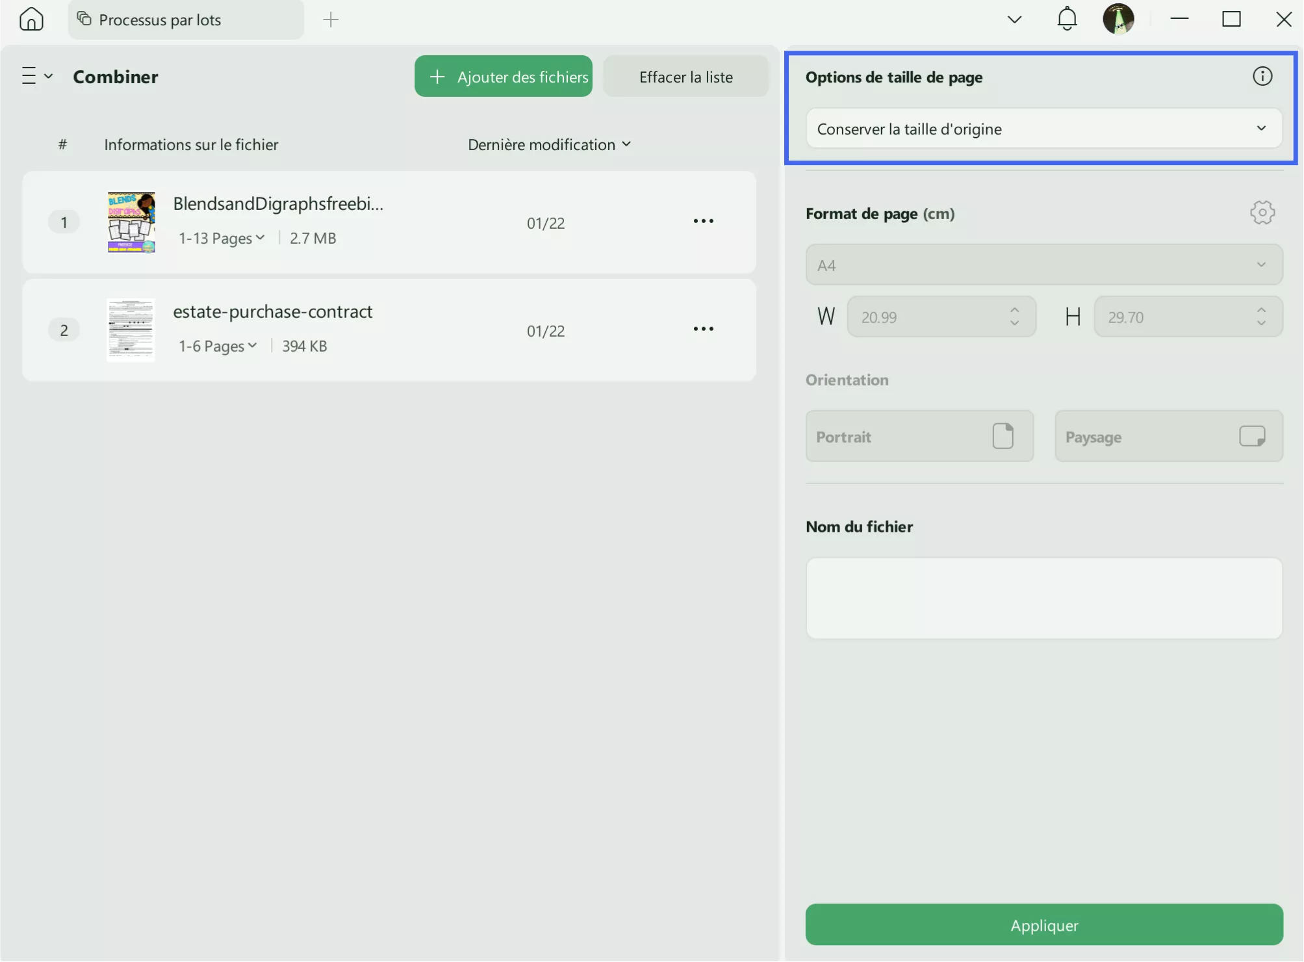
Task: Click the Nom du fichier input field
Action: [x=1043, y=597]
